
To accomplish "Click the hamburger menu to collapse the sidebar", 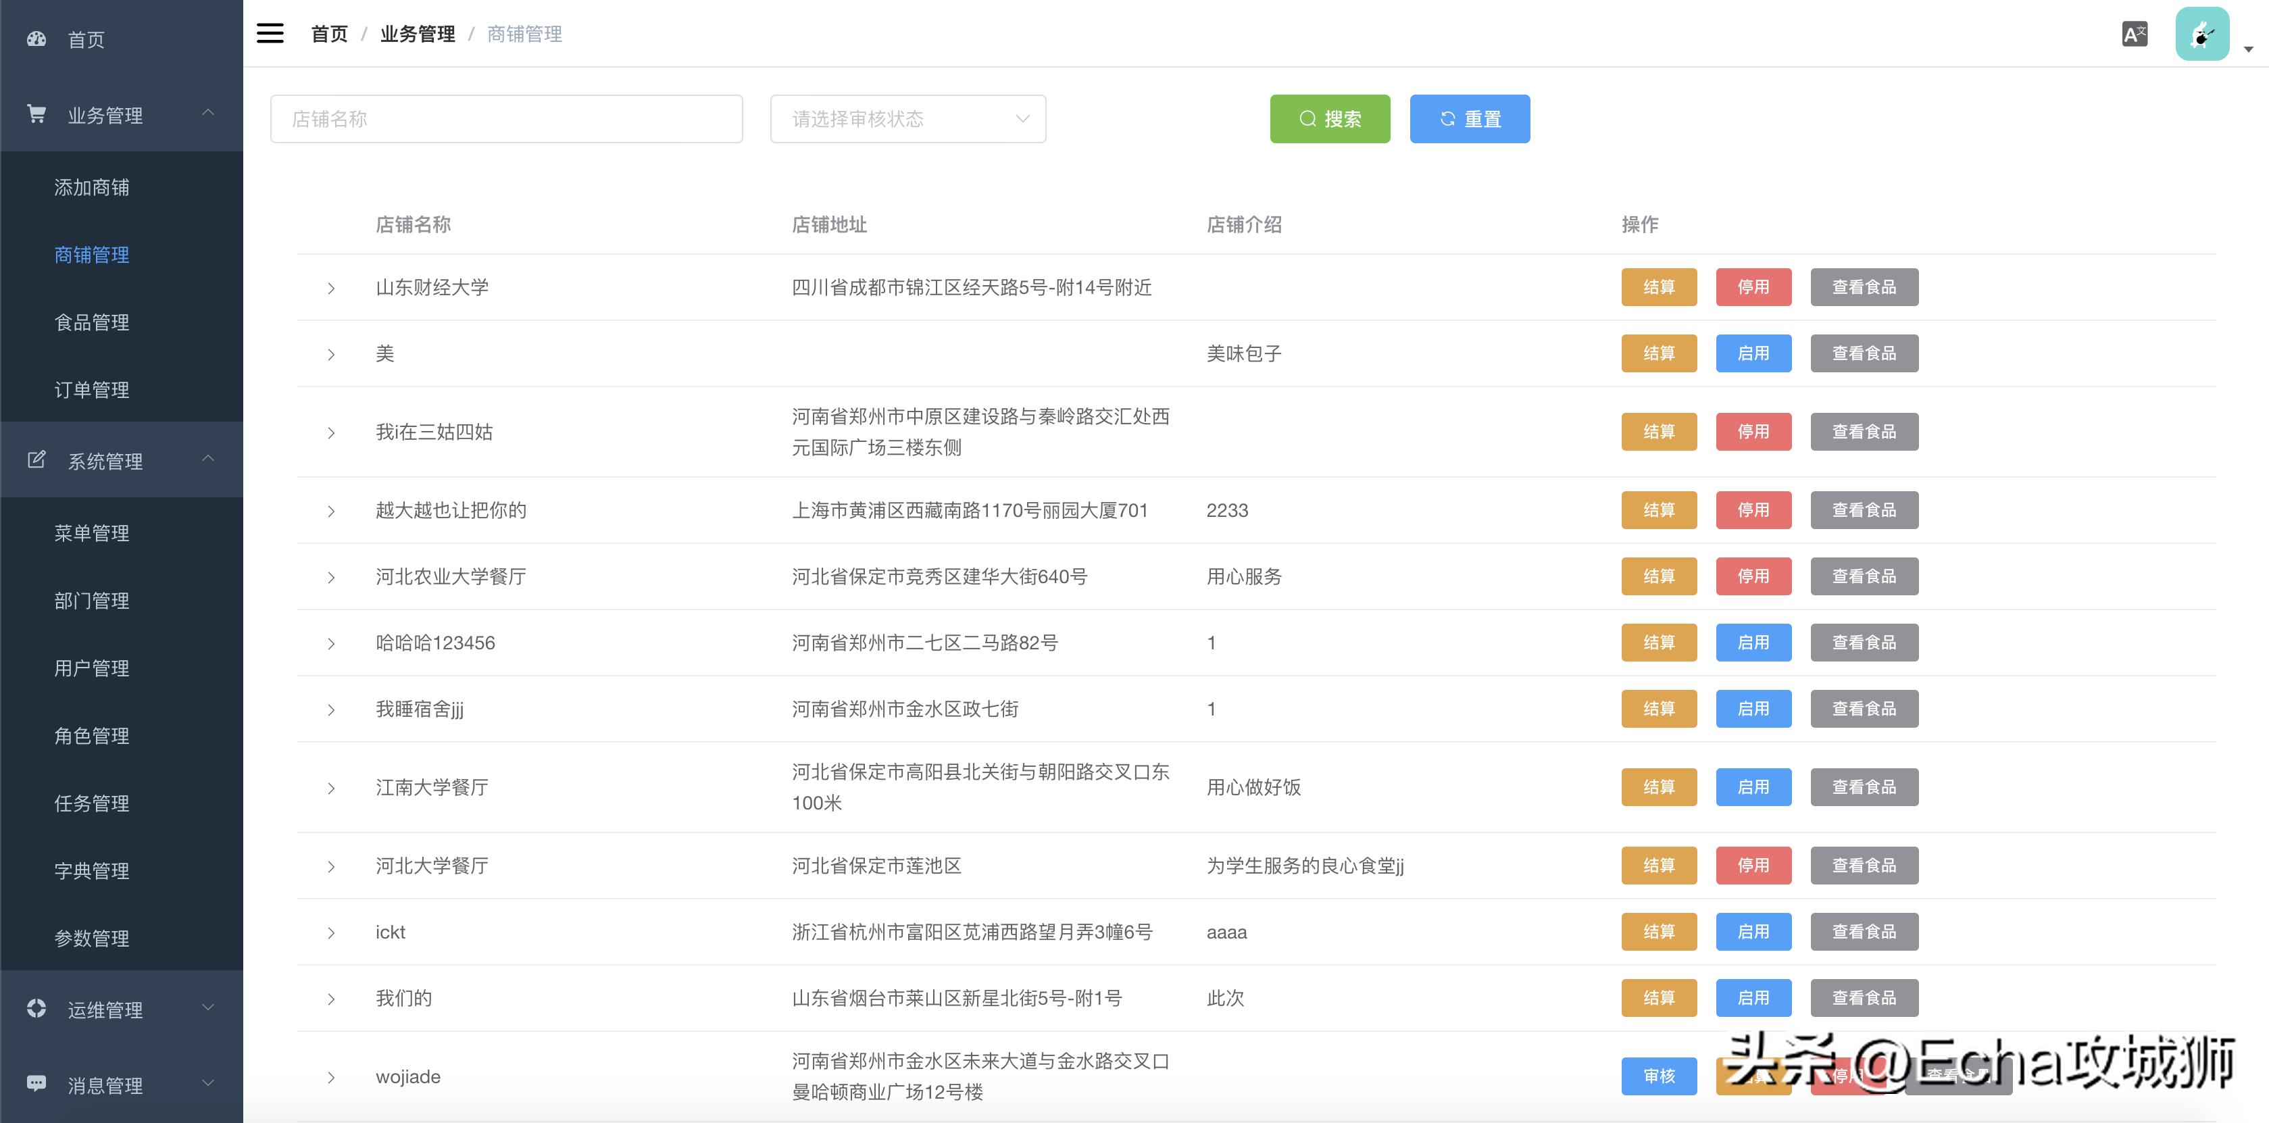I will tap(270, 32).
